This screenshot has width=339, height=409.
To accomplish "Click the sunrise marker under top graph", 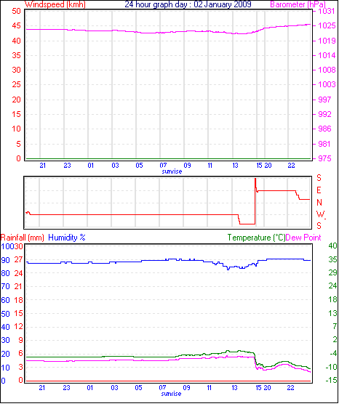I will pos(172,171).
